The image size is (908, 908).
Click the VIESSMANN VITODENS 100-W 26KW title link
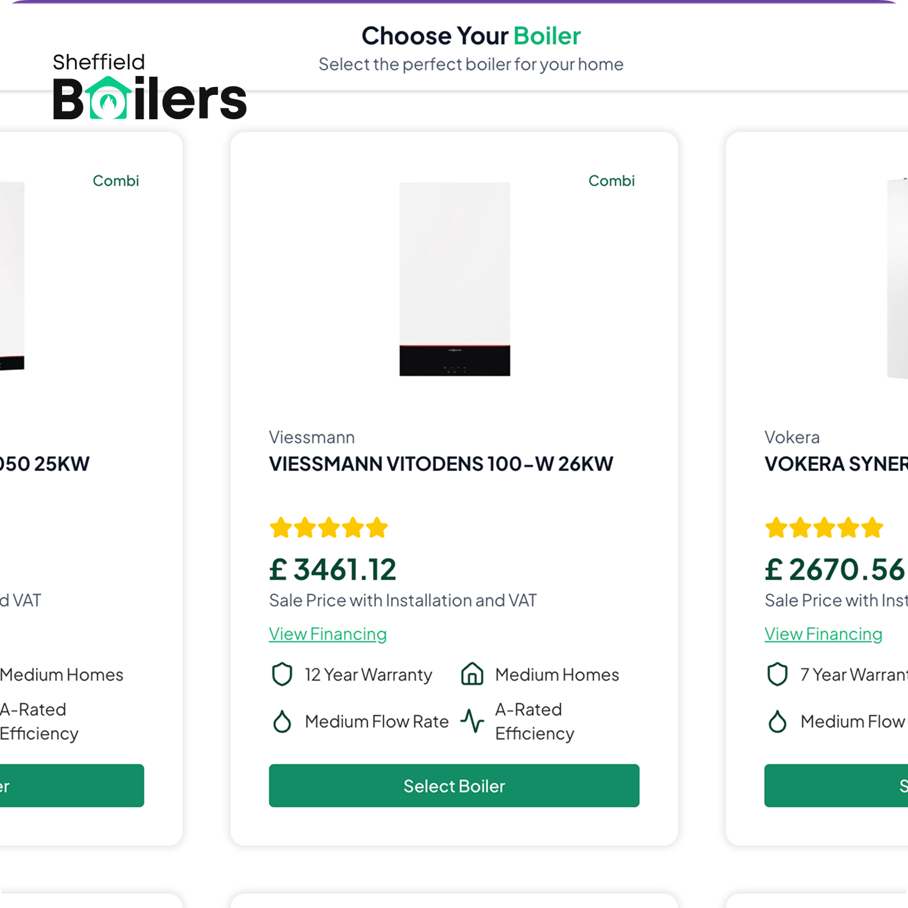441,464
